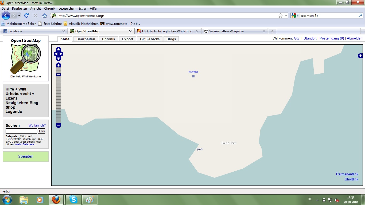
Task: Click the Firefox reload page button
Action: point(26,15)
